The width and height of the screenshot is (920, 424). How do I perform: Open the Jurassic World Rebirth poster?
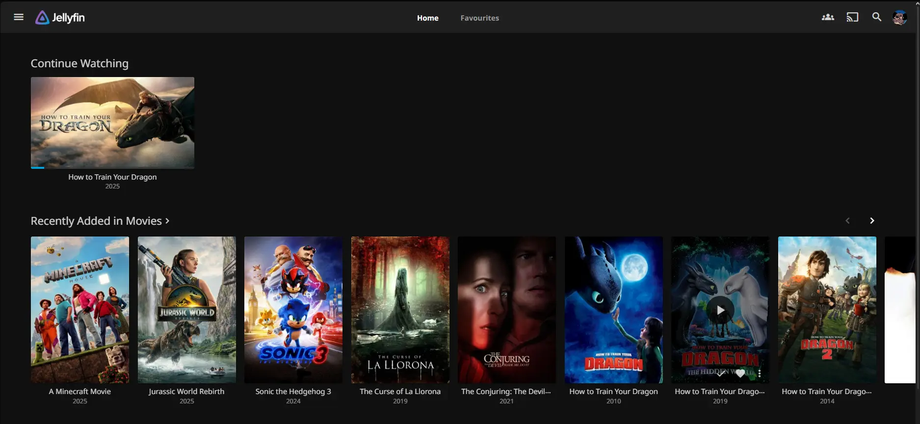(186, 310)
